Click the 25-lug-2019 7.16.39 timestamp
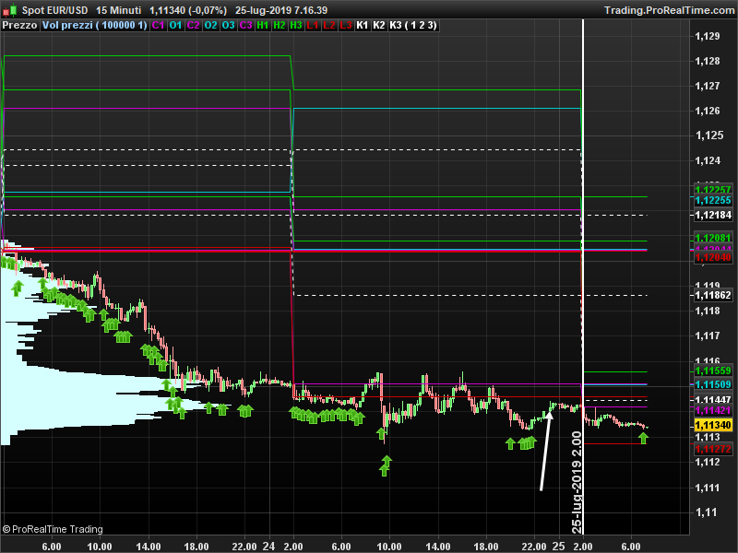The image size is (738, 553). tap(281, 10)
